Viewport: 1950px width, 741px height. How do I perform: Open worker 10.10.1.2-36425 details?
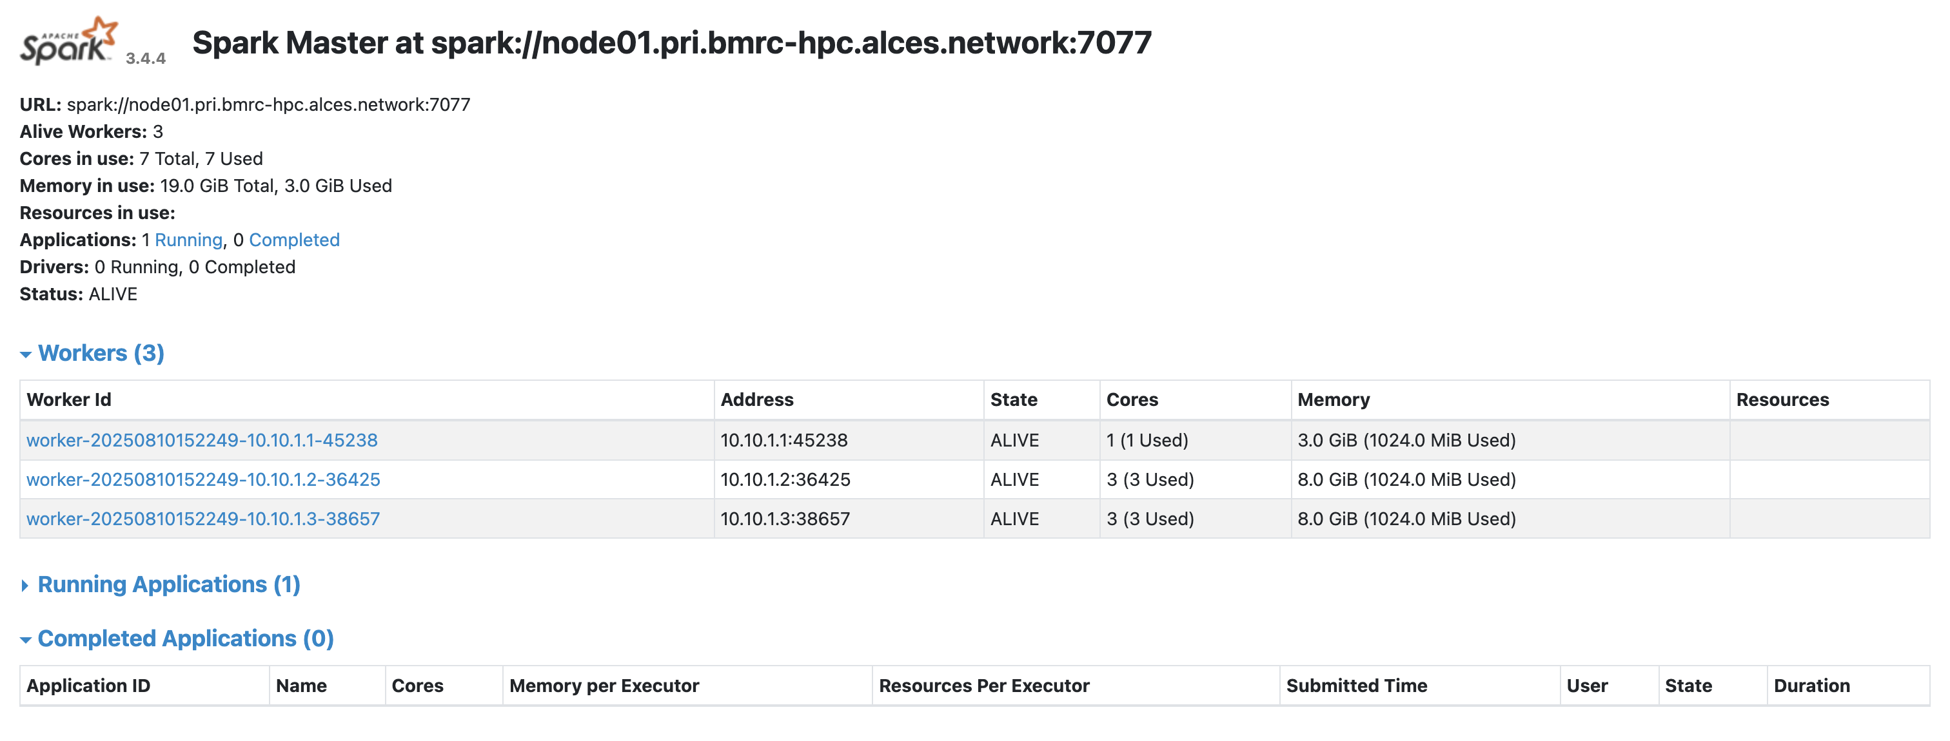coord(203,479)
